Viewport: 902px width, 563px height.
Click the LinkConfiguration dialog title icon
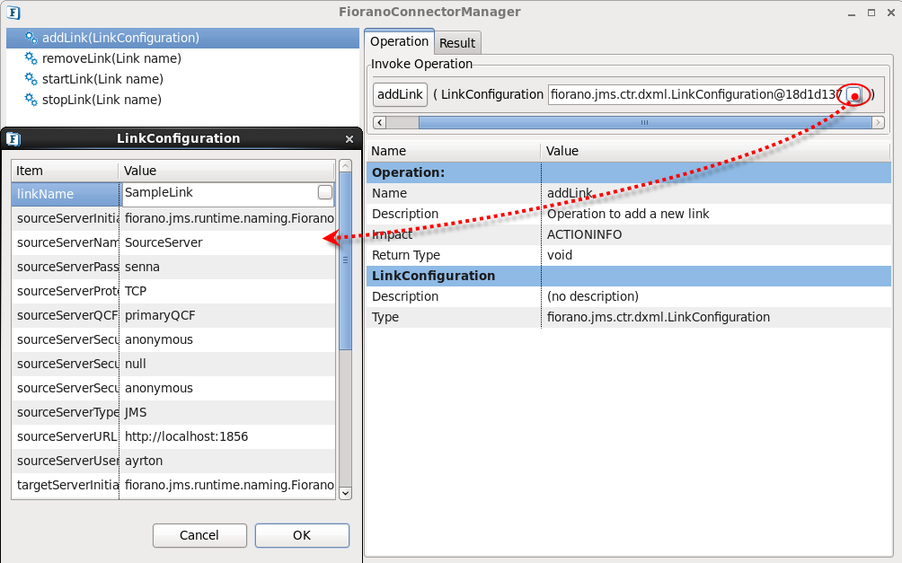tap(13, 138)
